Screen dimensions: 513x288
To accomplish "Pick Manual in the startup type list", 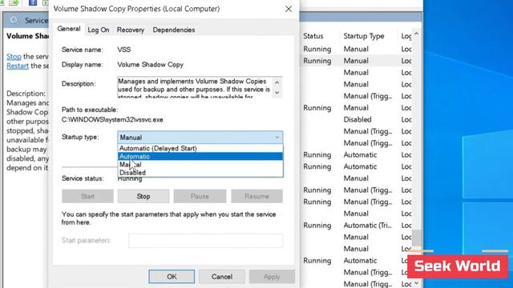I will click(200, 165).
